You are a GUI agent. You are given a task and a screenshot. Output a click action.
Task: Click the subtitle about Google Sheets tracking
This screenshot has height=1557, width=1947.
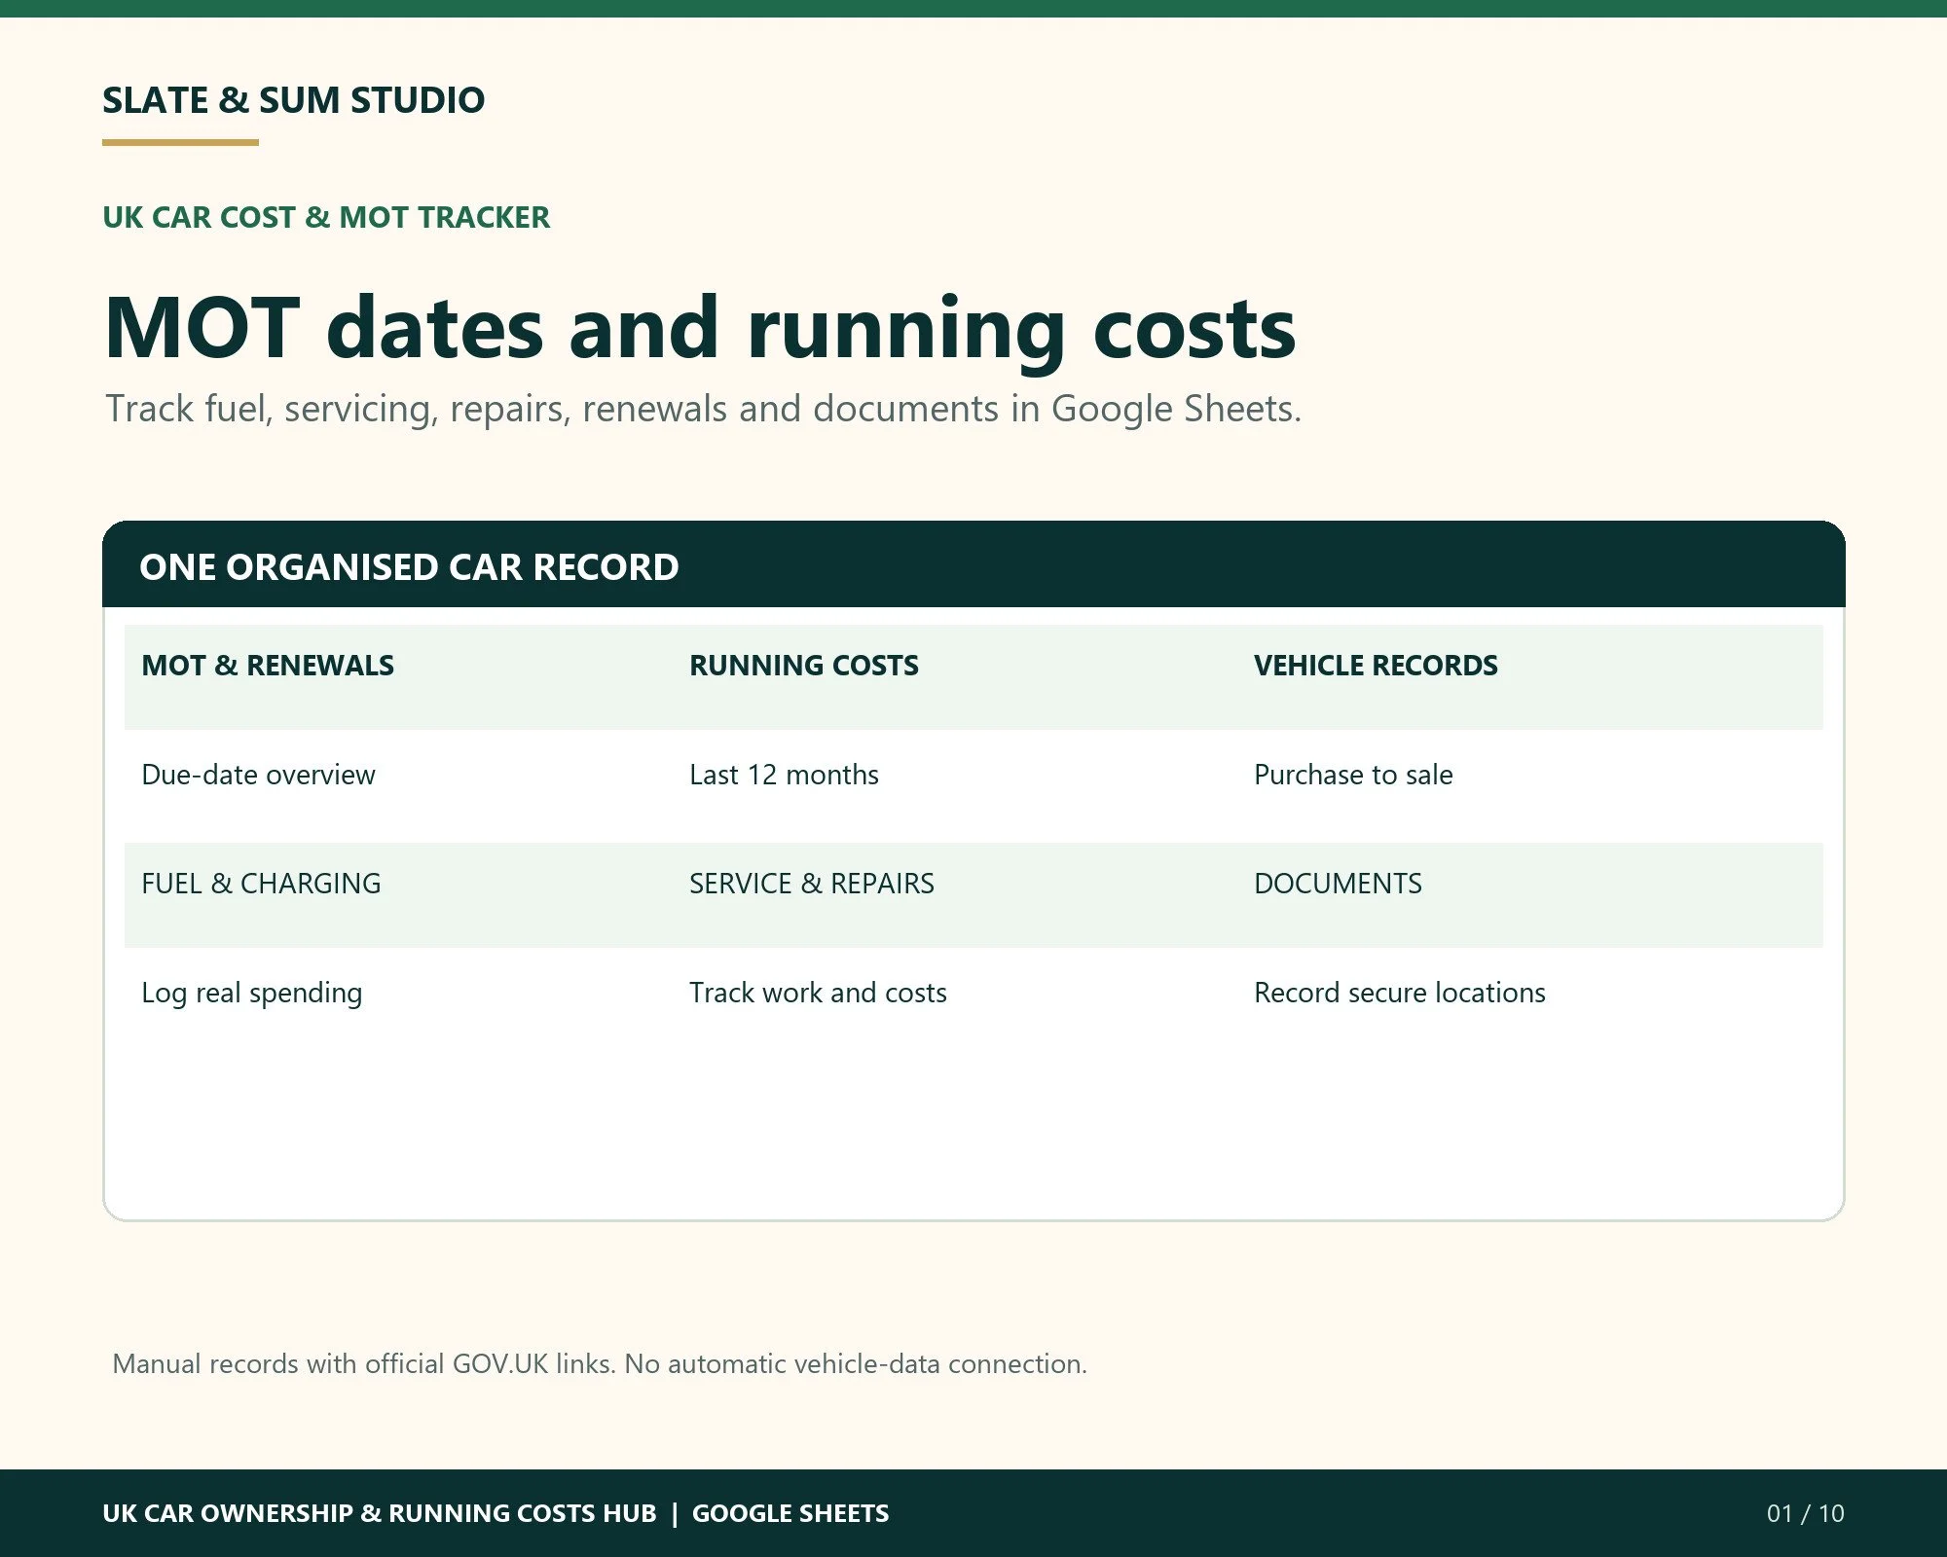coord(703,409)
